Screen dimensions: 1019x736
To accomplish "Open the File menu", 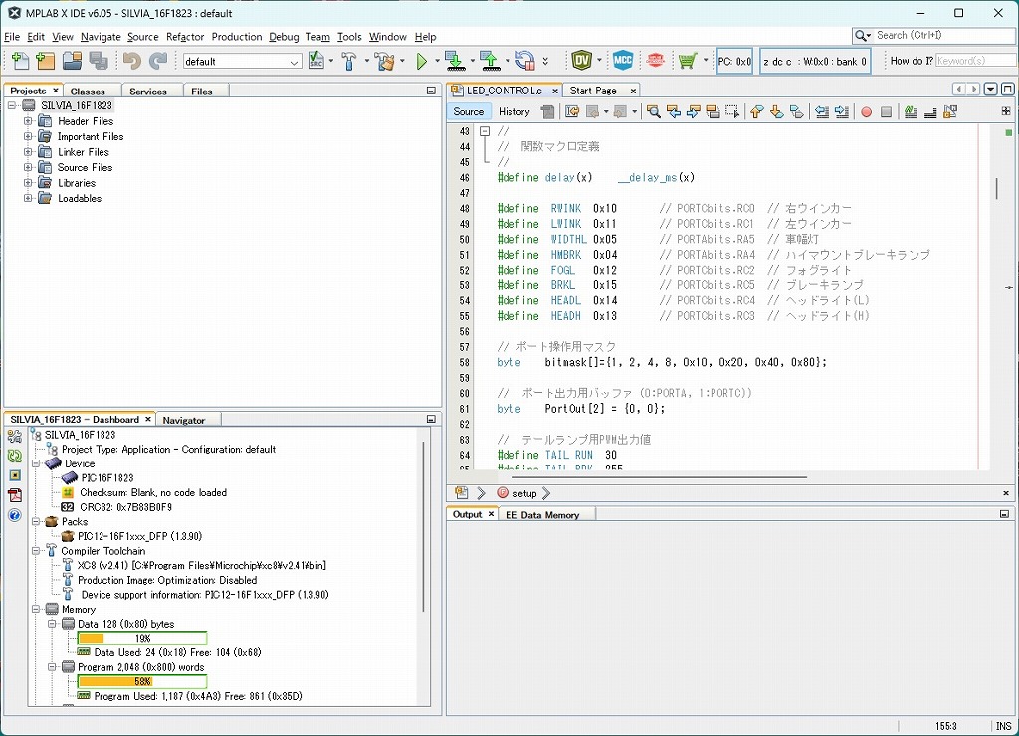I will (12, 37).
